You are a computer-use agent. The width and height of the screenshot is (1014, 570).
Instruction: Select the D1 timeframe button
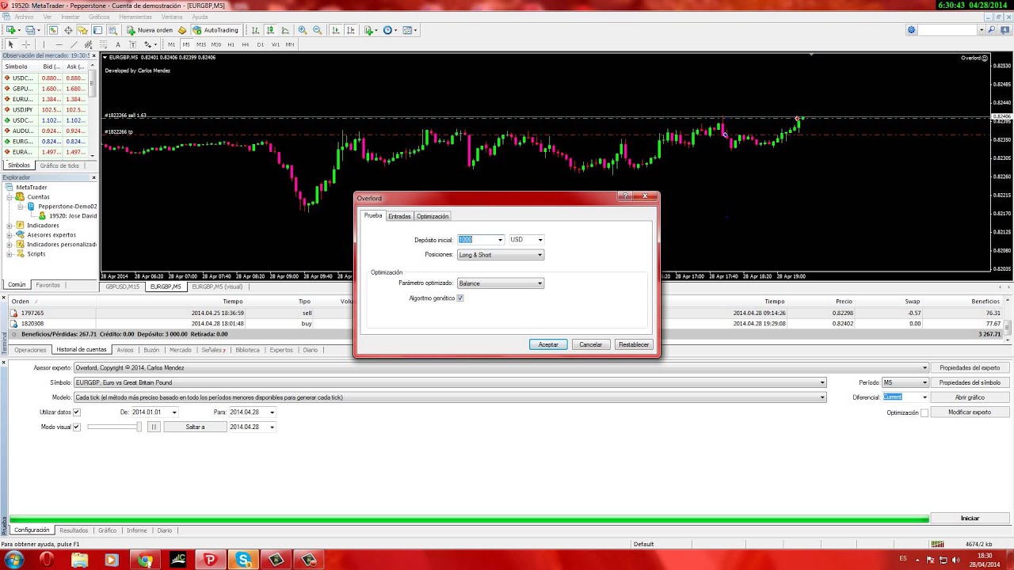(x=261, y=44)
